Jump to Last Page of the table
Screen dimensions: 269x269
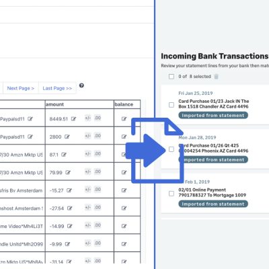point(57,88)
